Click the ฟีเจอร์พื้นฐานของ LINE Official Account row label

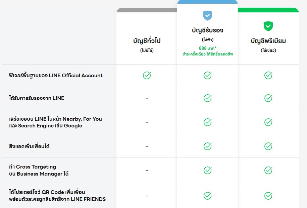pyautogui.click(x=56, y=76)
